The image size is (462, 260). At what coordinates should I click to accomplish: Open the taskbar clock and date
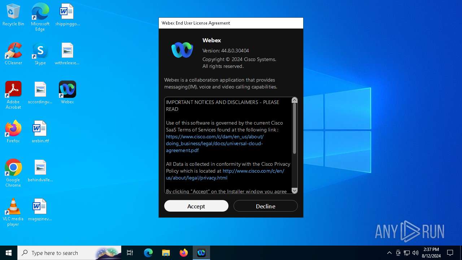(431, 253)
